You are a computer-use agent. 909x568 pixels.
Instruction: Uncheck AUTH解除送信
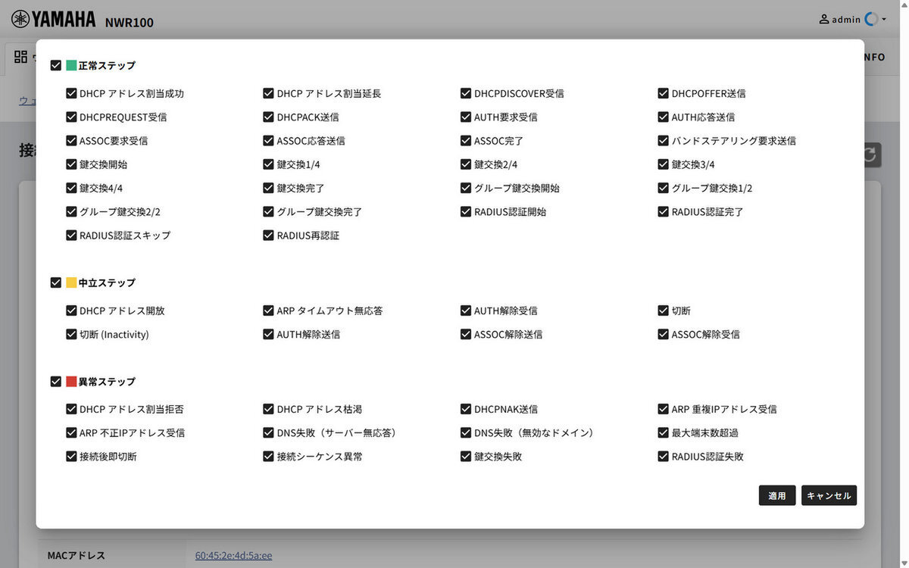(x=268, y=334)
